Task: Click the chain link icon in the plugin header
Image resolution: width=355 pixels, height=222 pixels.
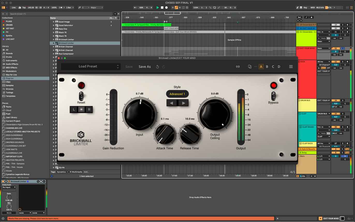Action: point(238,66)
